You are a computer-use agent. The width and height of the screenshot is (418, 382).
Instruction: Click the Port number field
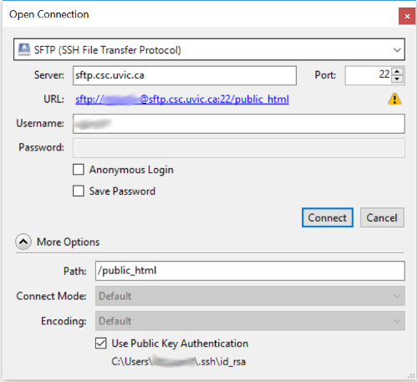click(x=369, y=75)
